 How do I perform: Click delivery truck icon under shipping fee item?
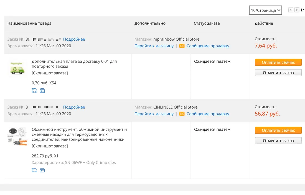click(34, 91)
